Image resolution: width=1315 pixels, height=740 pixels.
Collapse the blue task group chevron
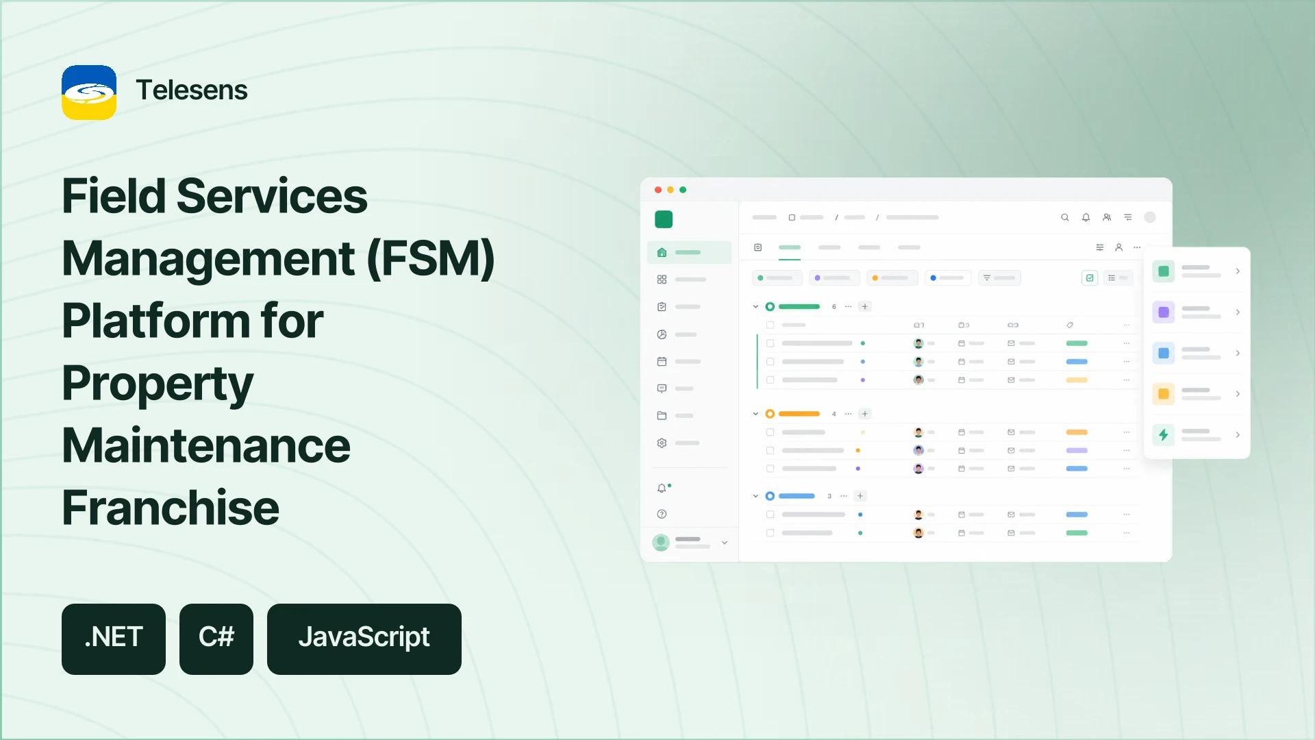pyautogui.click(x=755, y=496)
